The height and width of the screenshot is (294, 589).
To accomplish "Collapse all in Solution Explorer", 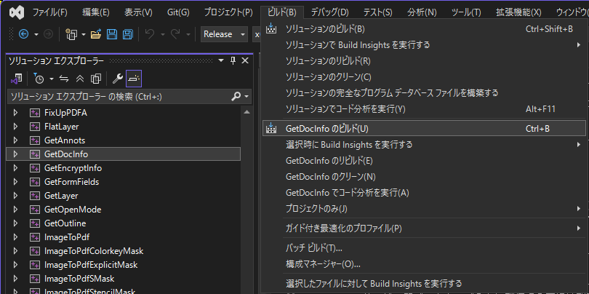I will [x=79, y=79].
